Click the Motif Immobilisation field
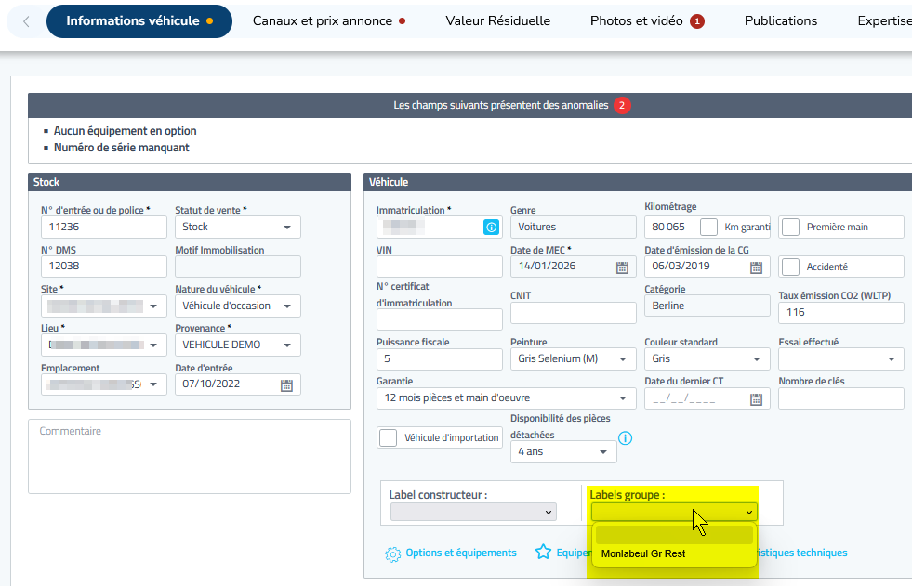Image resolution: width=912 pixels, height=586 pixels. (x=237, y=267)
